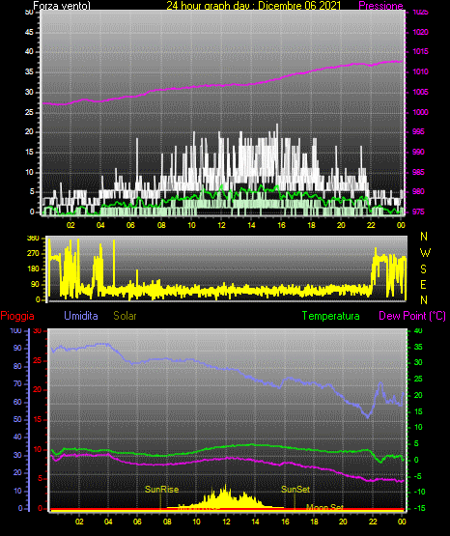Click the red 'Pioggia' legend label
Image resolution: width=450 pixels, height=536 pixels.
click(x=17, y=316)
